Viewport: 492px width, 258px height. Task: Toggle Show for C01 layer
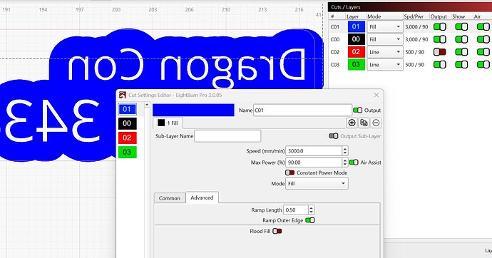(461, 27)
